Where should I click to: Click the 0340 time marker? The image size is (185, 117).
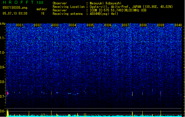(178, 25)
